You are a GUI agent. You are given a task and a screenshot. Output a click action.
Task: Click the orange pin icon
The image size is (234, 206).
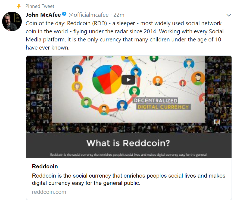(x=19, y=6)
